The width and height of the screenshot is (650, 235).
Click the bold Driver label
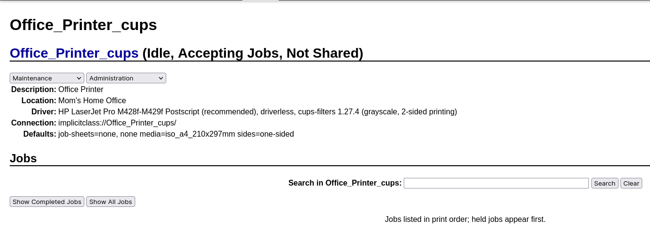click(44, 112)
